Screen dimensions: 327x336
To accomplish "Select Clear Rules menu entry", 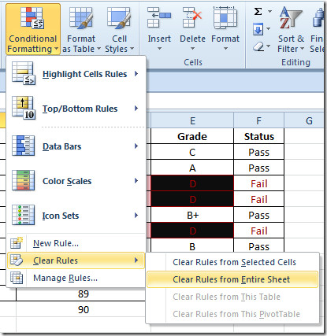I will tap(76, 260).
